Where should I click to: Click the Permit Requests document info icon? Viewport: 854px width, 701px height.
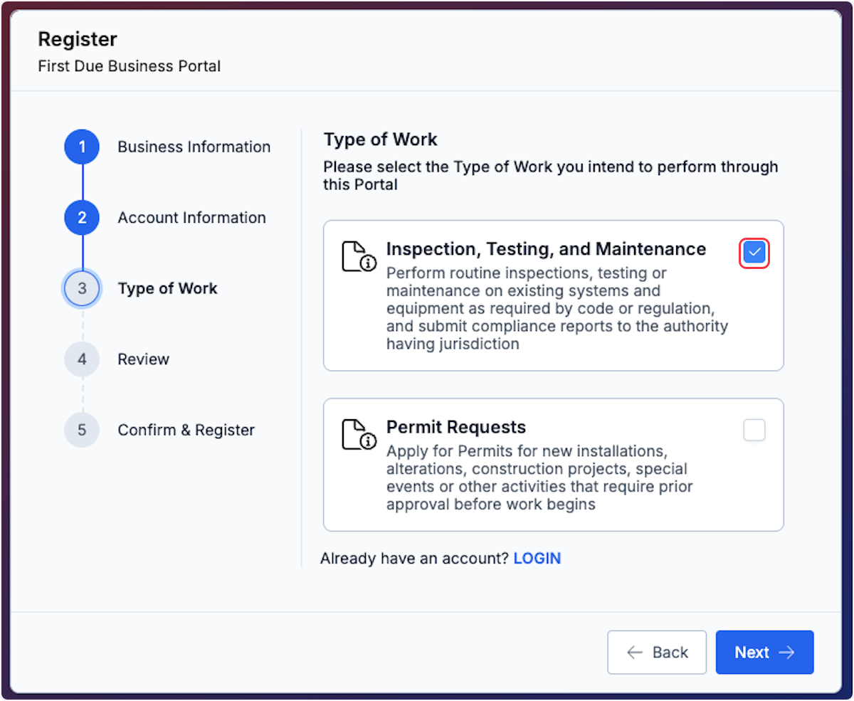click(359, 434)
